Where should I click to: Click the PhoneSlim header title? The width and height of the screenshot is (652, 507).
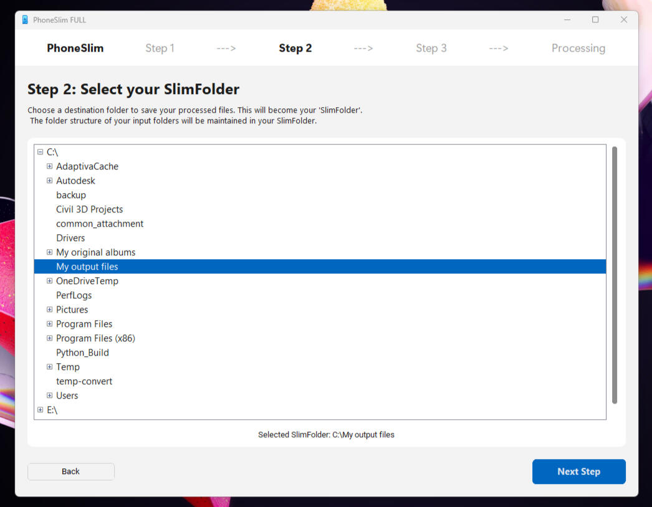point(75,48)
